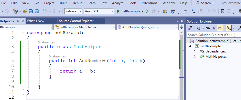The width and height of the screenshot is (241, 100).
Task: Click the bookmark icon in toolbar
Action: point(222,11)
